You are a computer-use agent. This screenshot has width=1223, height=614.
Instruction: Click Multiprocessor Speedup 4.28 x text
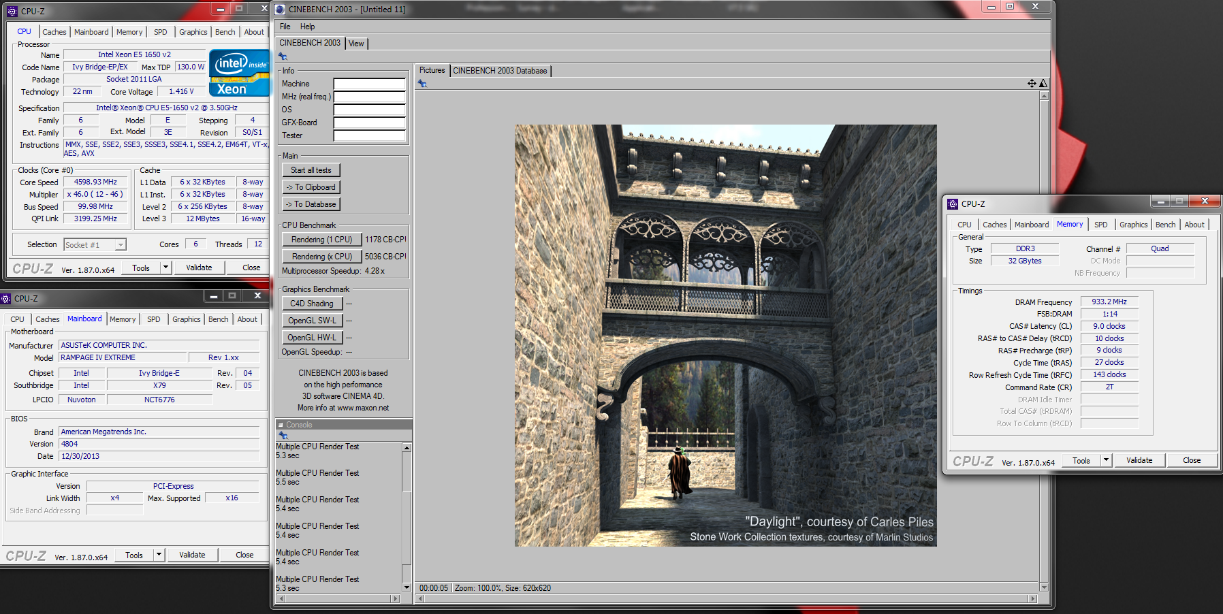click(x=334, y=271)
